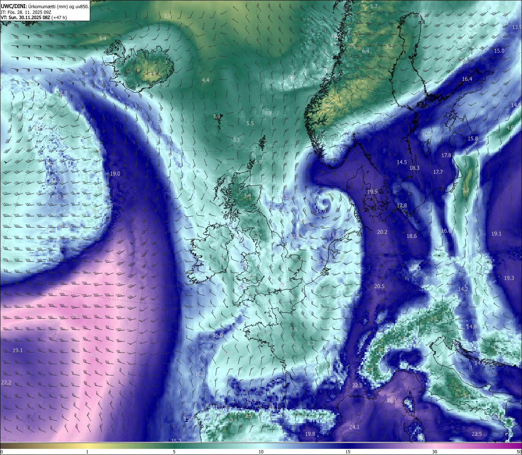Click the value 12.8 on the map
The height and width of the screenshot is (455, 522).
(x=402, y=206)
